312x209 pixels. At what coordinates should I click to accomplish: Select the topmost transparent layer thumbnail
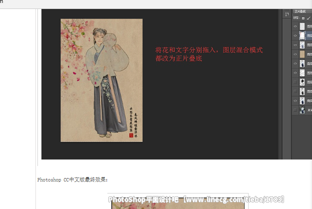pos(302,26)
